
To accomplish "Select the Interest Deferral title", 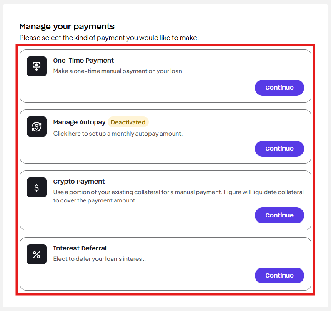I will [80, 248].
